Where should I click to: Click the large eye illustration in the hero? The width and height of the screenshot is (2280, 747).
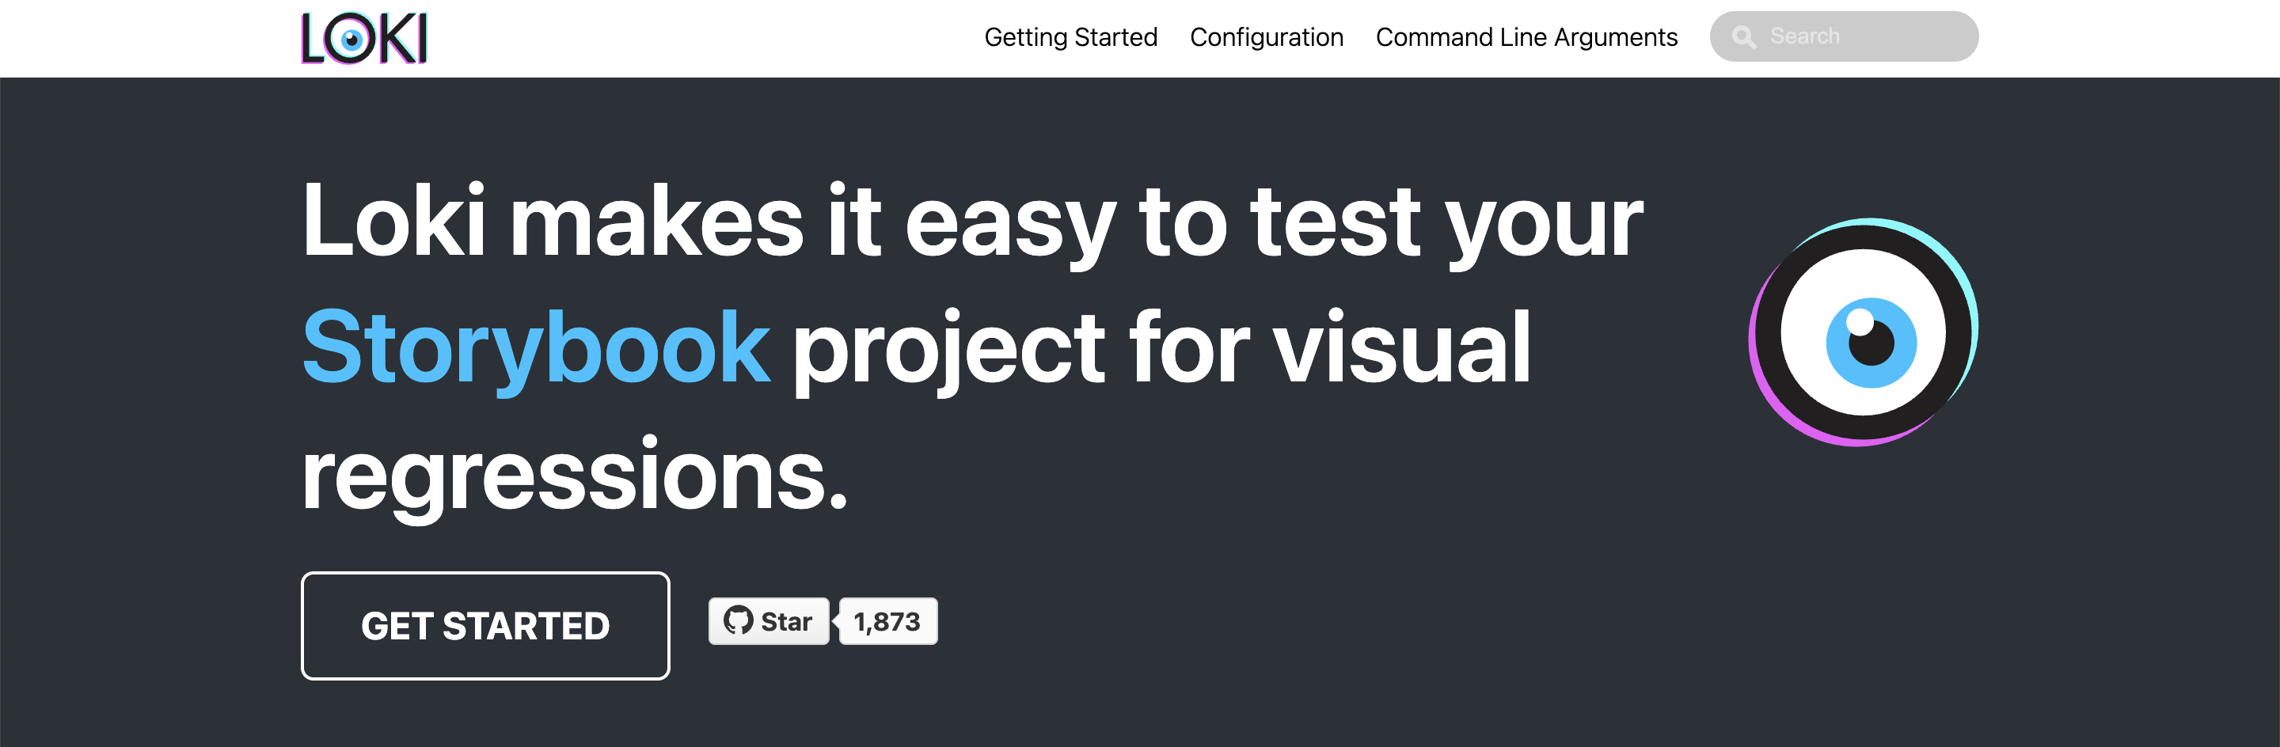tap(1863, 332)
